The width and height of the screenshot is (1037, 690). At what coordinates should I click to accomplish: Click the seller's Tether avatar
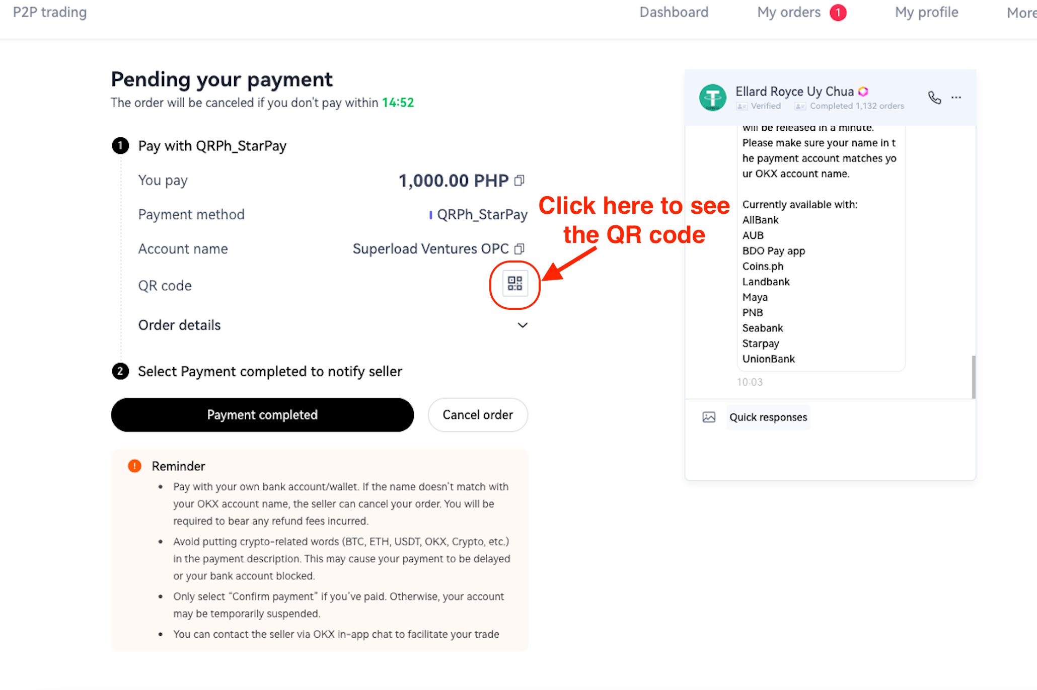[712, 98]
